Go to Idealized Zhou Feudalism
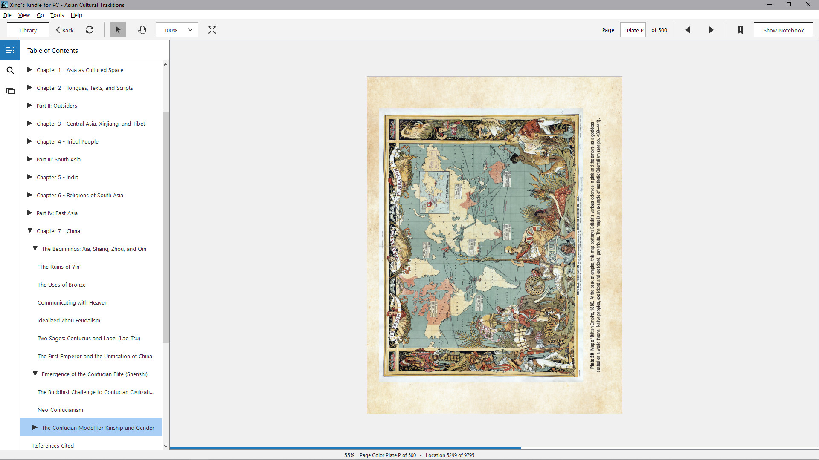The height and width of the screenshot is (460, 819). pyautogui.click(x=69, y=320)
